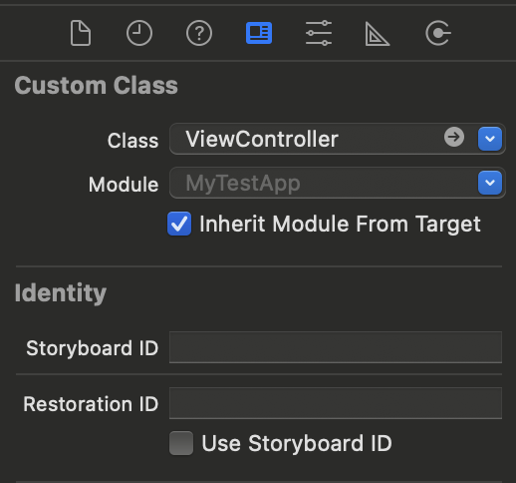Click the Custom Class section header
The width and height of the screenshot is (516, 483).
coord(97,86)
